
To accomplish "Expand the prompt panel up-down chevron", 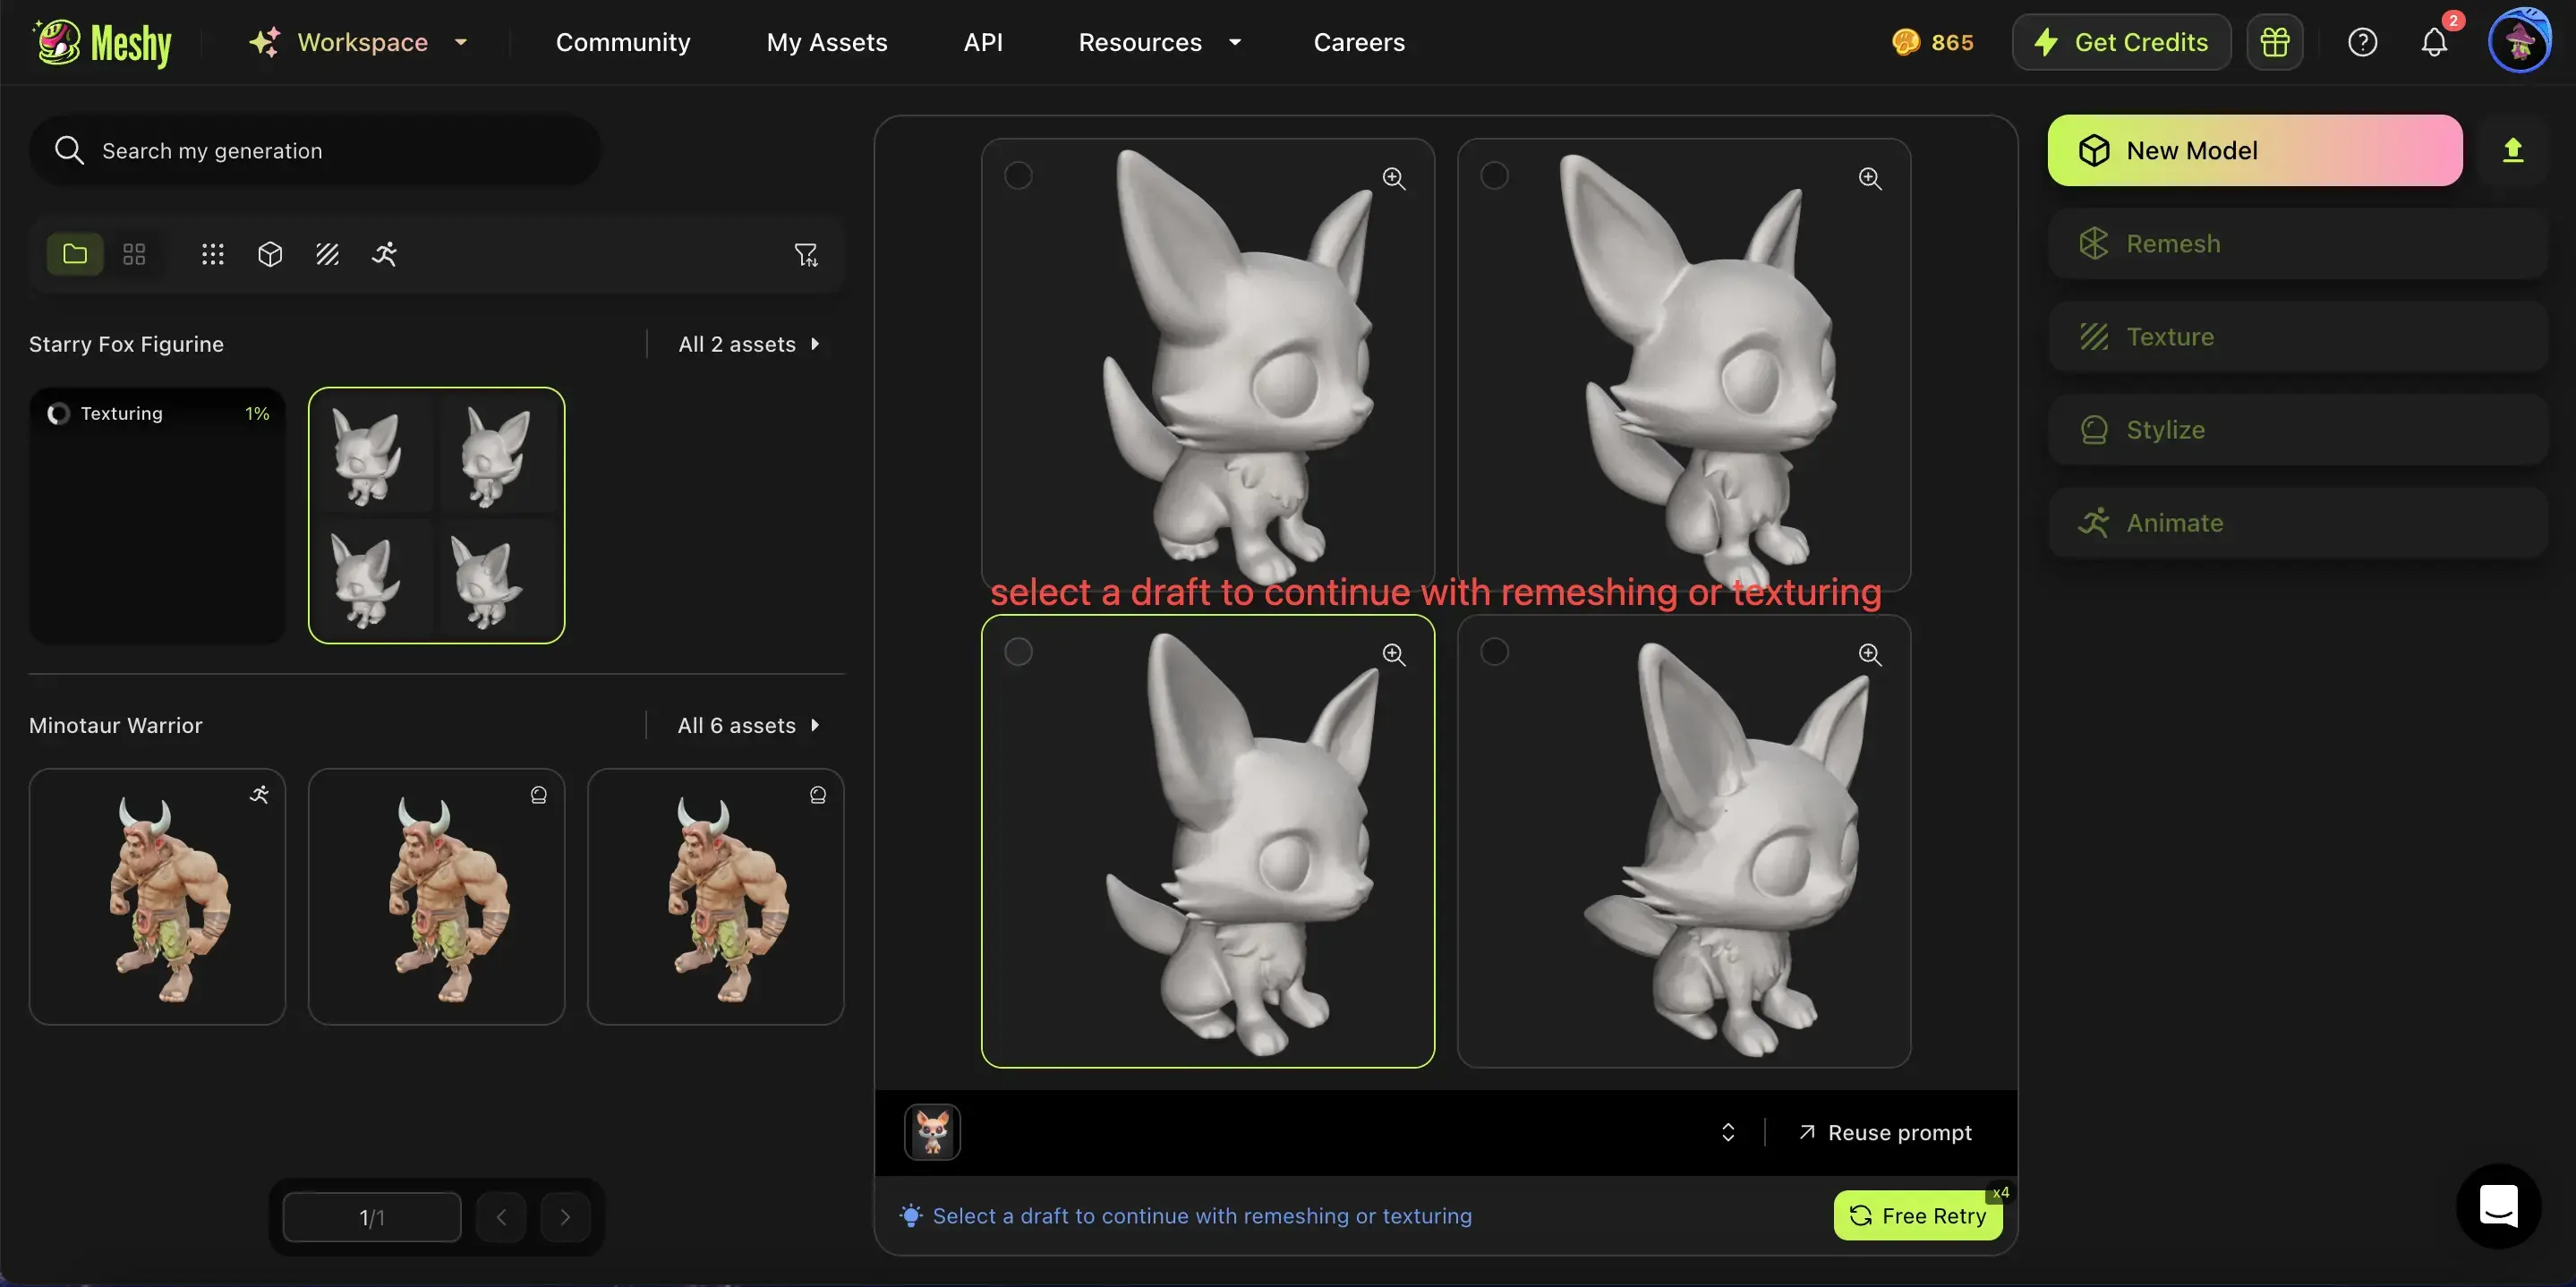I will click(1728, 1132).
